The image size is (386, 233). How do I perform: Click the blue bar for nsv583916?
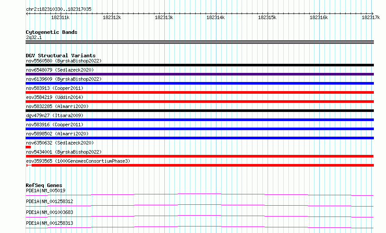coord(200,129)
